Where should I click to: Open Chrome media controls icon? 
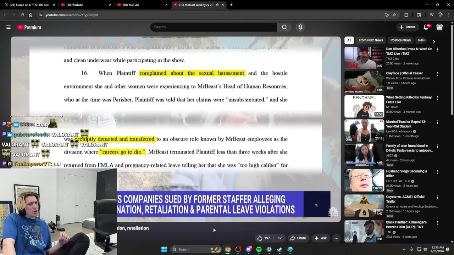pyautogui.click(x=432, y=15)
